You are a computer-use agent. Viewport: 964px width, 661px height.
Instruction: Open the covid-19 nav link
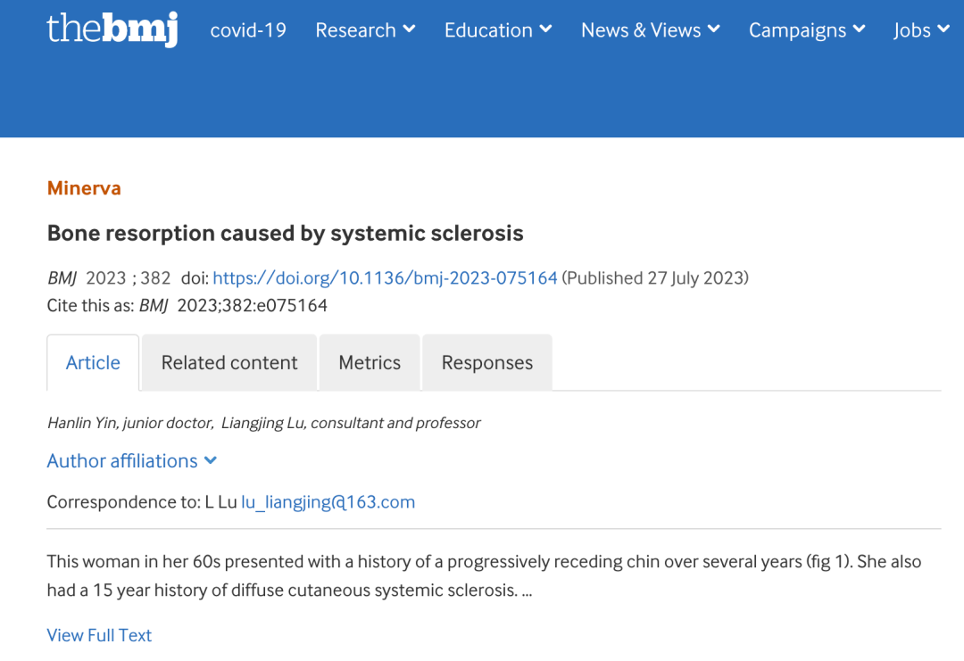click(248, 30)
